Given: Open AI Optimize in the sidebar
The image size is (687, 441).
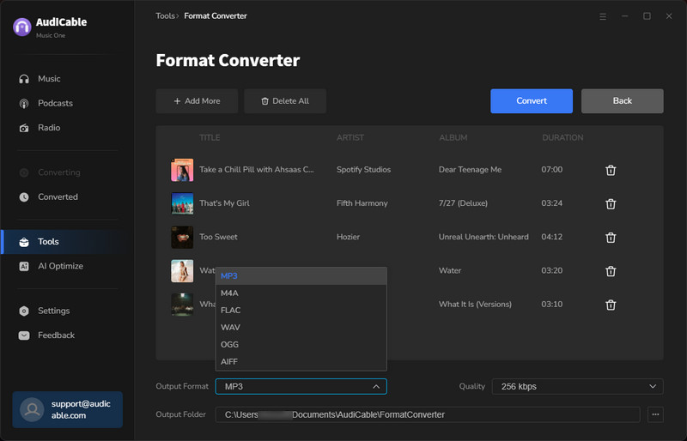Looking at the screenshot, I should click(x=60, y=266).
